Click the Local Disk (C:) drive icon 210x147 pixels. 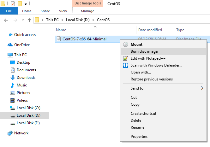click(x=12, y=108)
